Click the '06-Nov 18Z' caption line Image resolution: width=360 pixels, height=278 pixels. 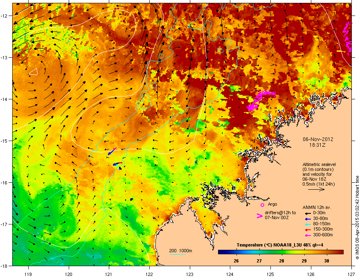click(314, 179)
